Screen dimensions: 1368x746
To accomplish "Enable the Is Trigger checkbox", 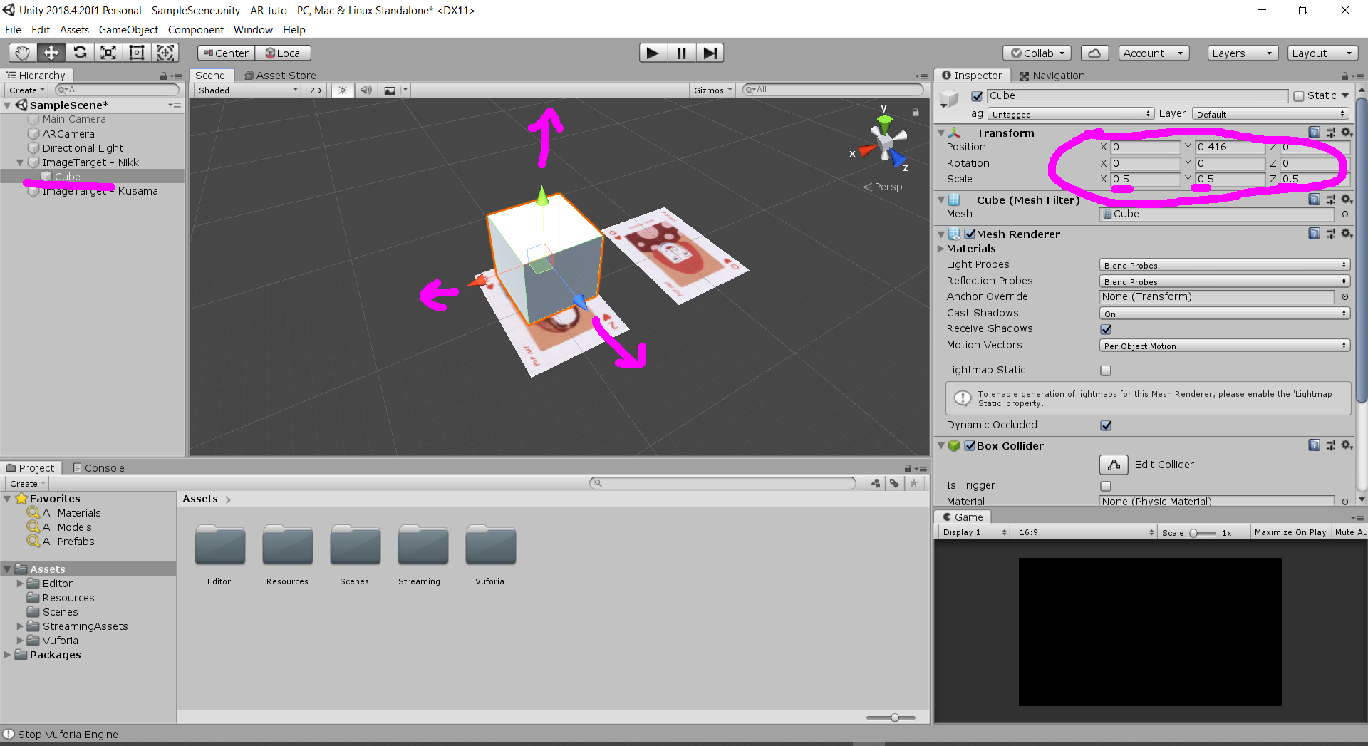I will tap(1106, 486).
